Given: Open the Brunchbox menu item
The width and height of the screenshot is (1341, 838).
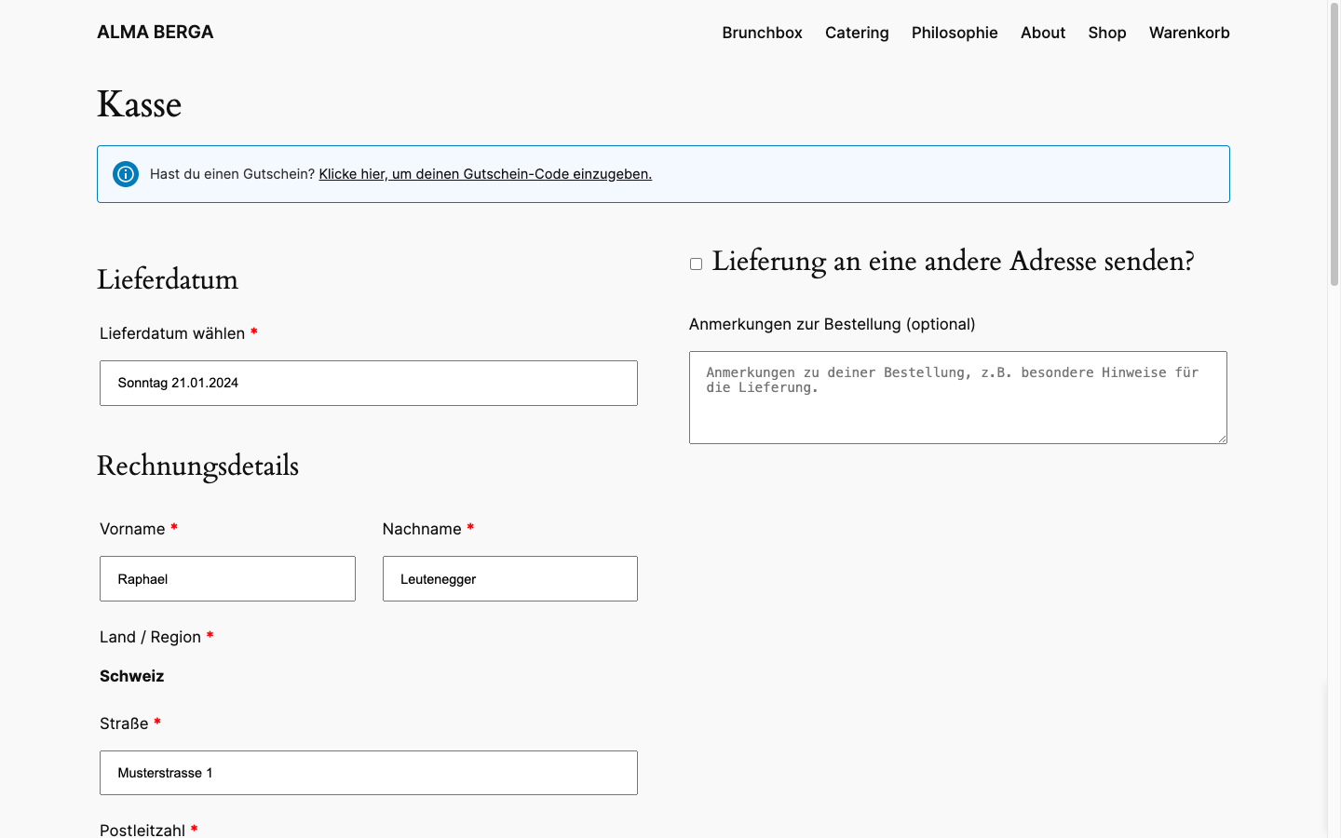Looking at the screenshot, I should tap(762, 33).
